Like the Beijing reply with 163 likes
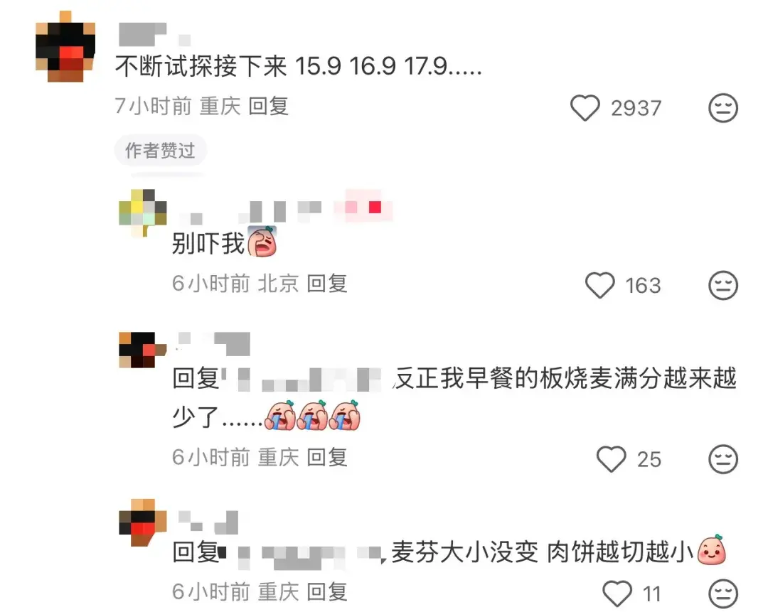 [600, 286]
